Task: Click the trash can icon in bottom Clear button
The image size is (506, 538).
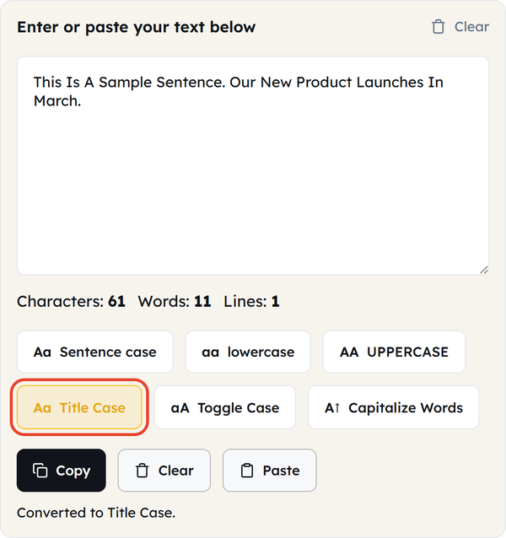Action: (x=142, y=471)
